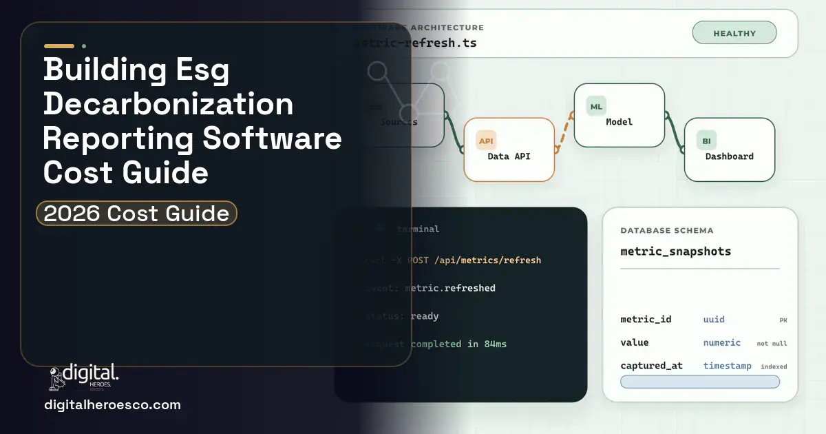Click the POST /api/metrics/refresh command line
The height and width of the screenshot is (434, 826).
[452, 260]
